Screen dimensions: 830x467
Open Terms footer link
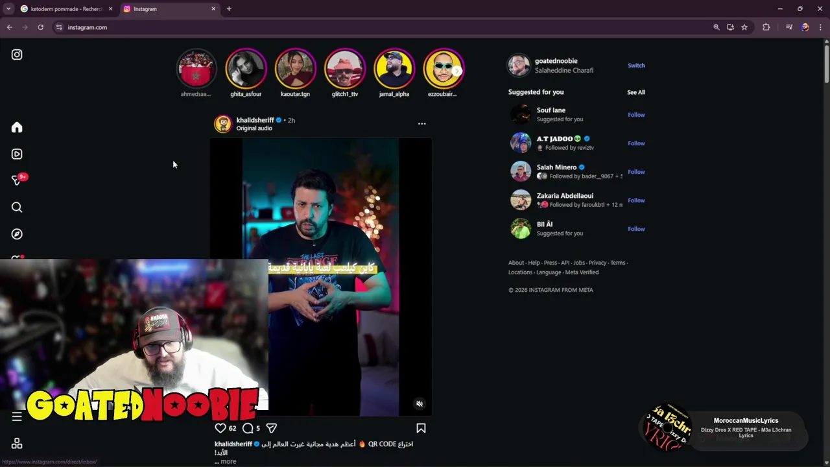click(x=618, y=263)
